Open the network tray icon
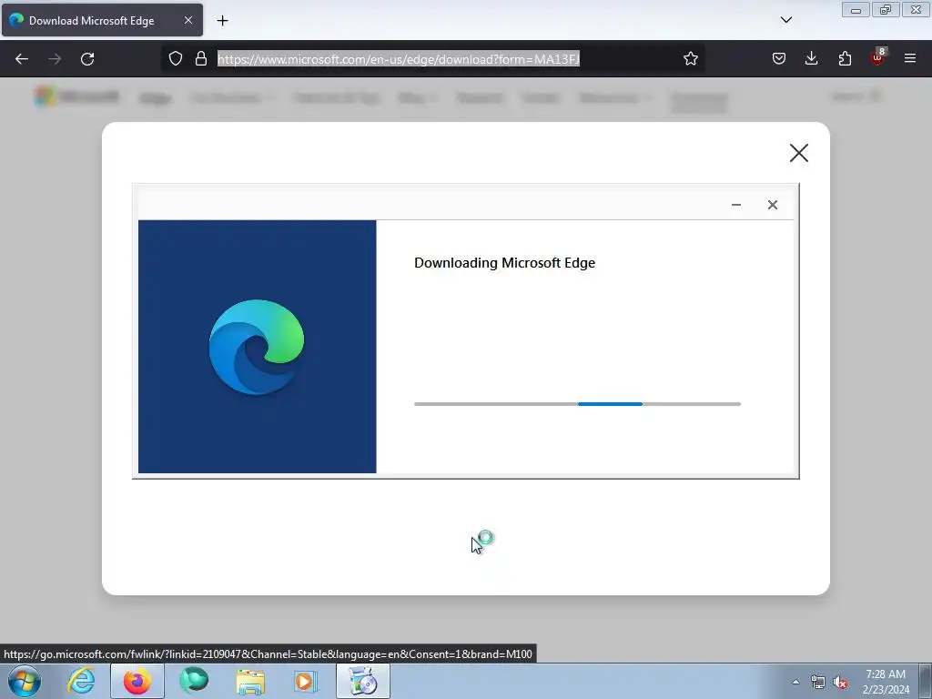Viewport: 932px width, 699px height. pyautogui.click(x=818, y=682)
